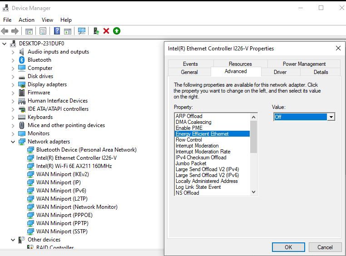Click the green arrow Enable device icon

coord(117,31)
